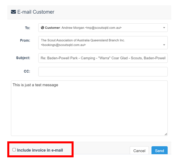Image resolution: width=173 pixels, height=159 pixels.
Task: Send the e-mail with the Send button
Action: [159, 150]
